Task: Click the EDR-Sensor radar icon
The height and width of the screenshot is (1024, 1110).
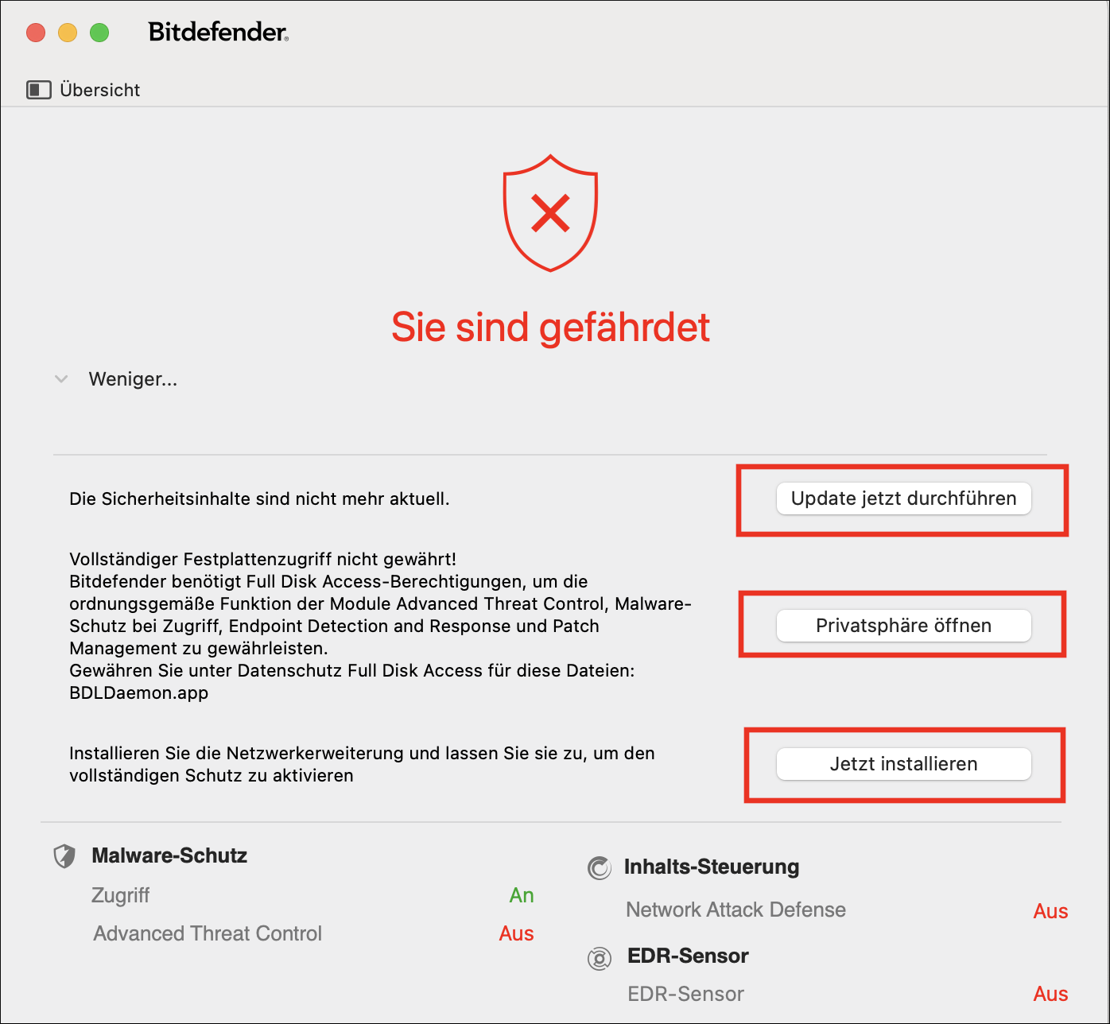Action: [x=600, y=959]
